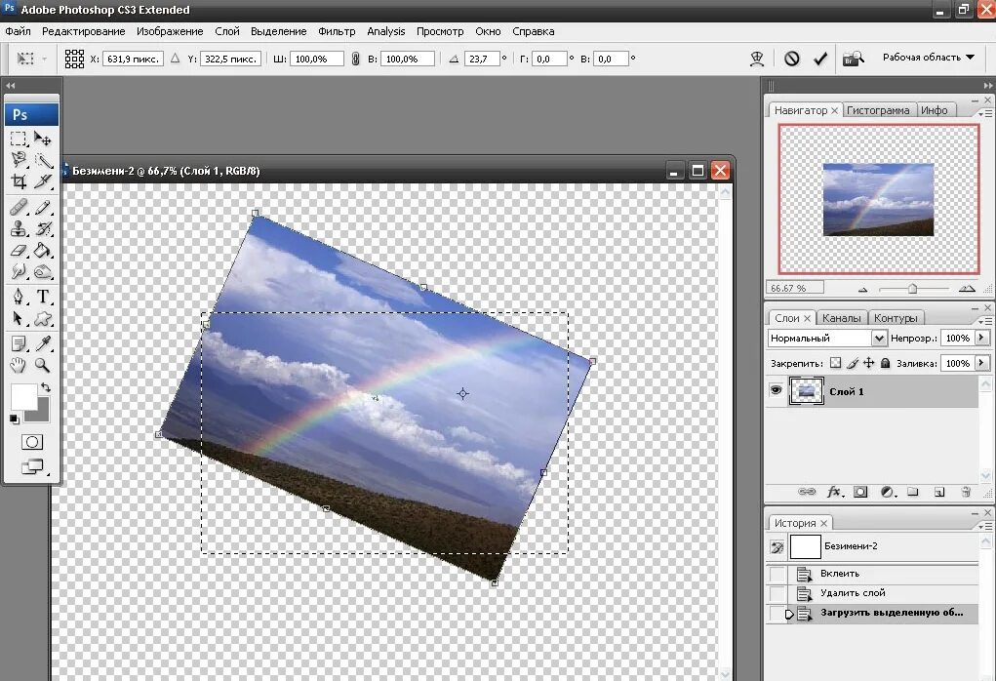Switch to the Гистограмма tab

tap(879, 110)
